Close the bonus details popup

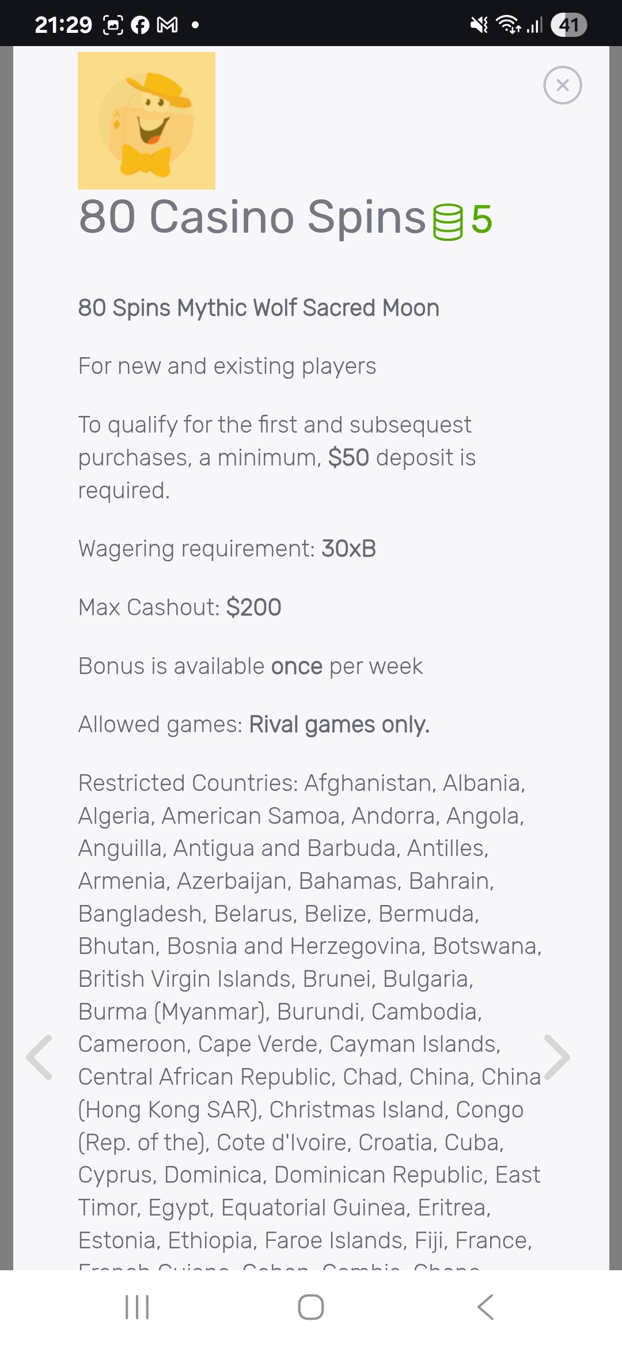tap(562, 85)
